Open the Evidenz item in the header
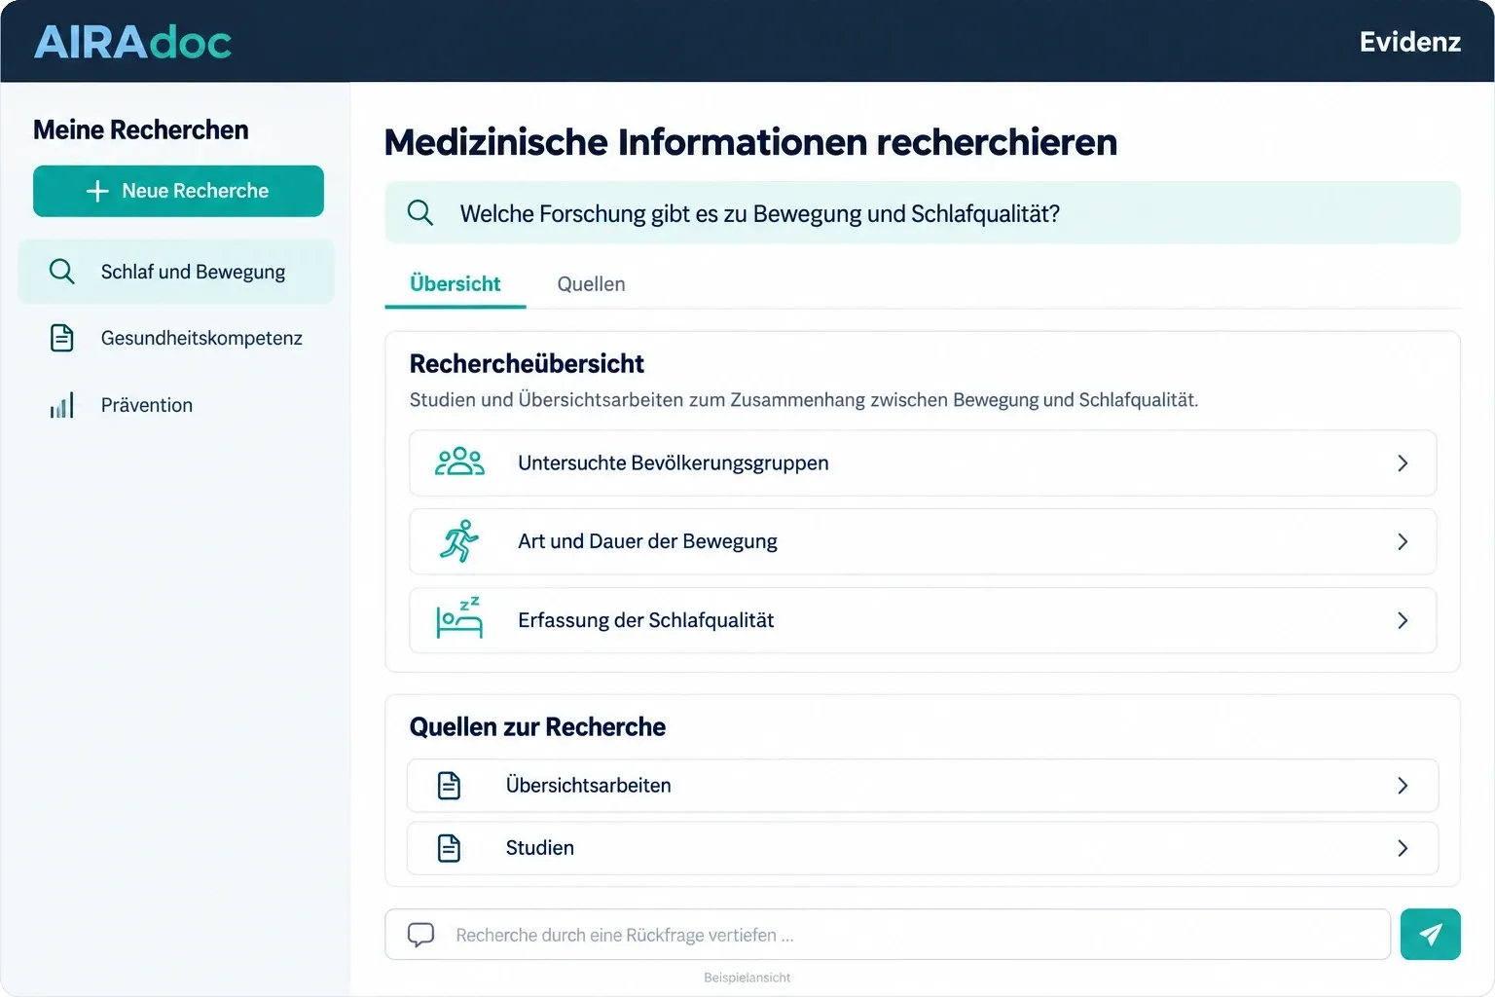The height and width of the screenshot is (997, 1495). 1410,42
